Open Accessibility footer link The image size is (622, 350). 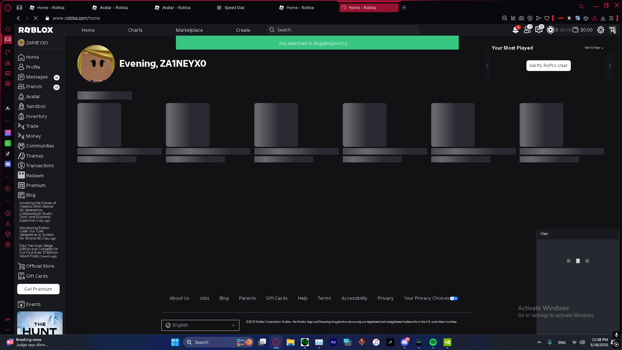click(x=354, y=298)
